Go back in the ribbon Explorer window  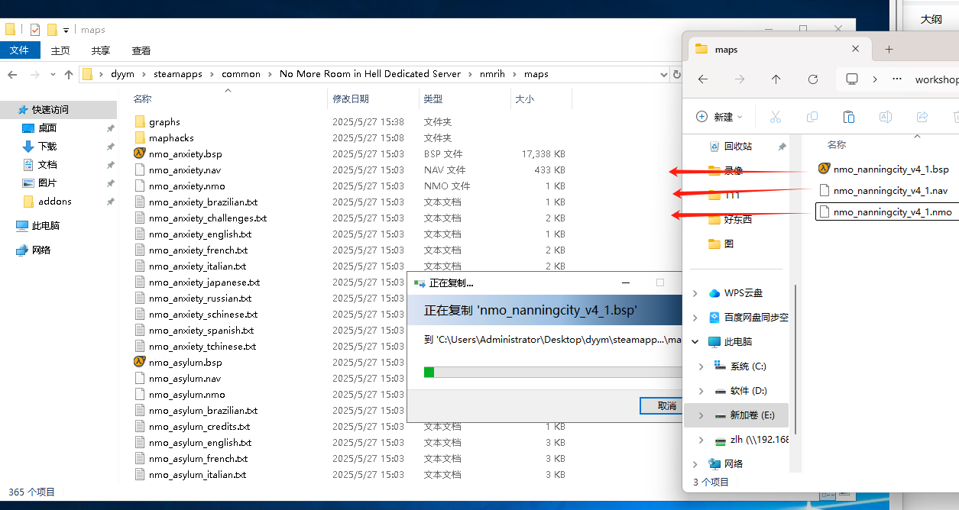click(12, 74)
